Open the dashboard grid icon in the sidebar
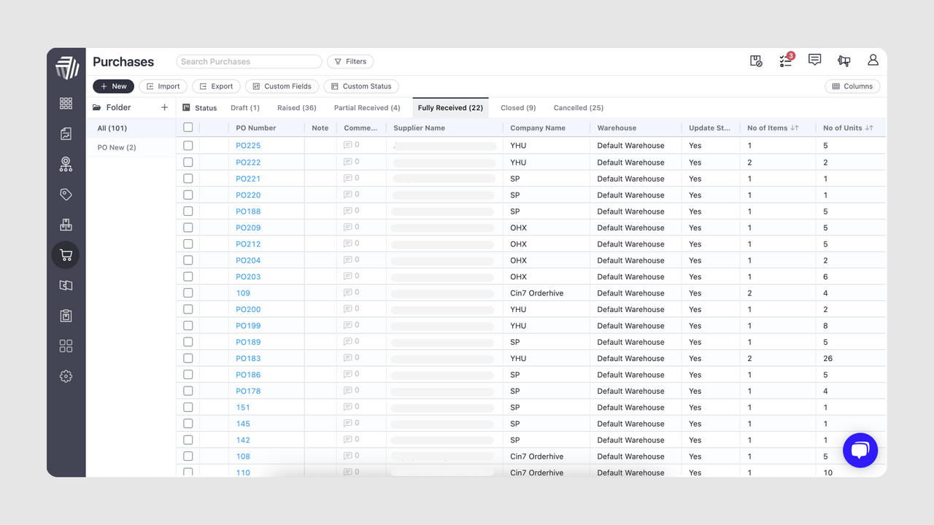The height and width of the screenshot is (525, 934). tap(66, 104)
